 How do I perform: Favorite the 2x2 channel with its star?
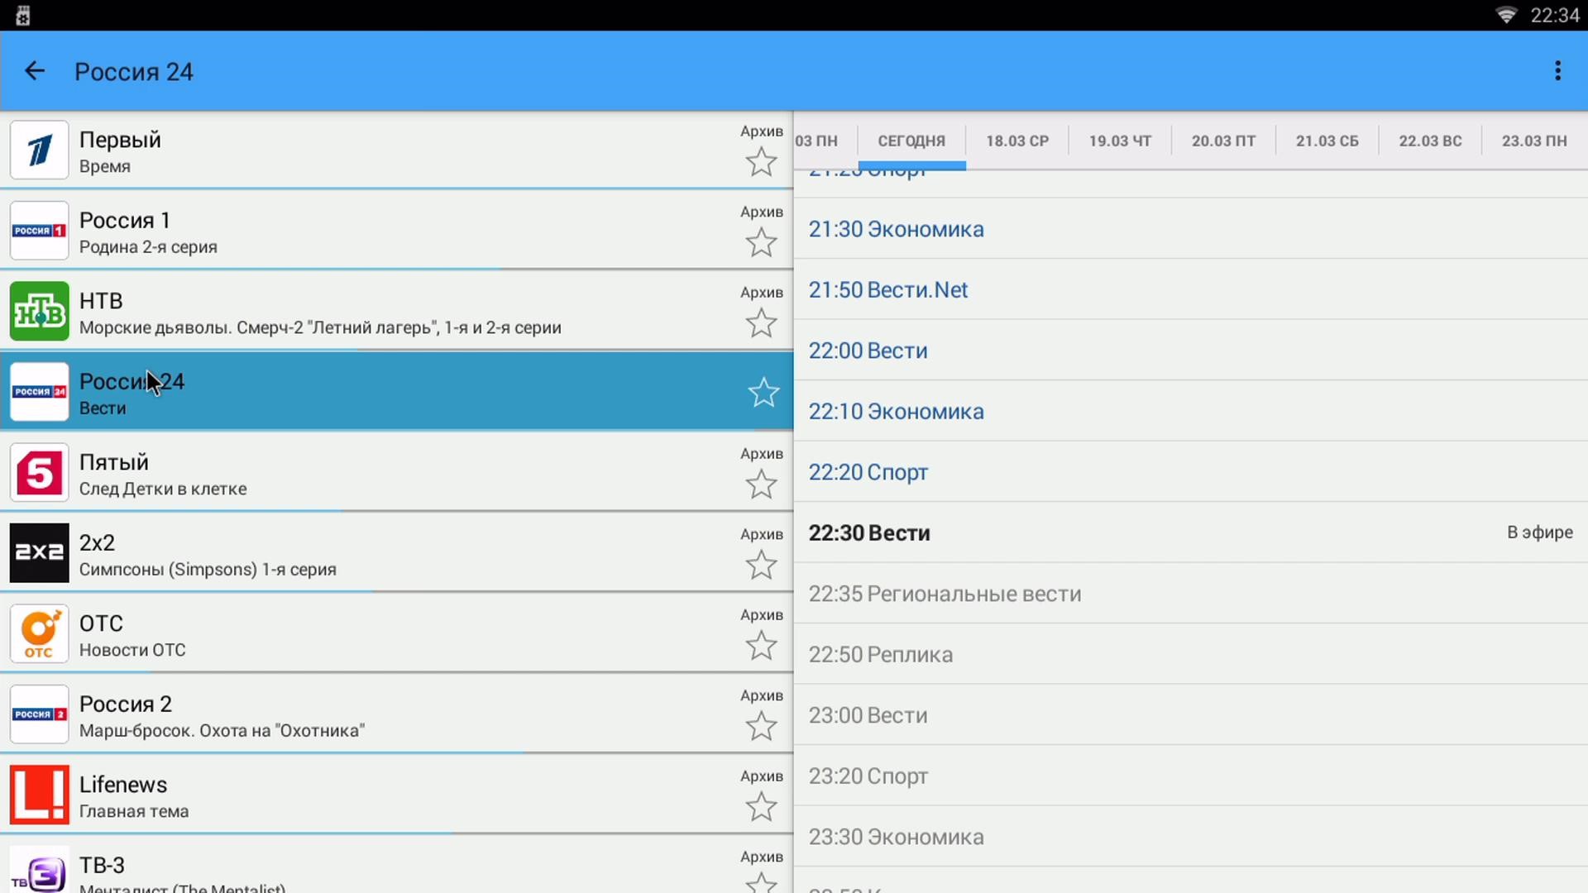761,565
